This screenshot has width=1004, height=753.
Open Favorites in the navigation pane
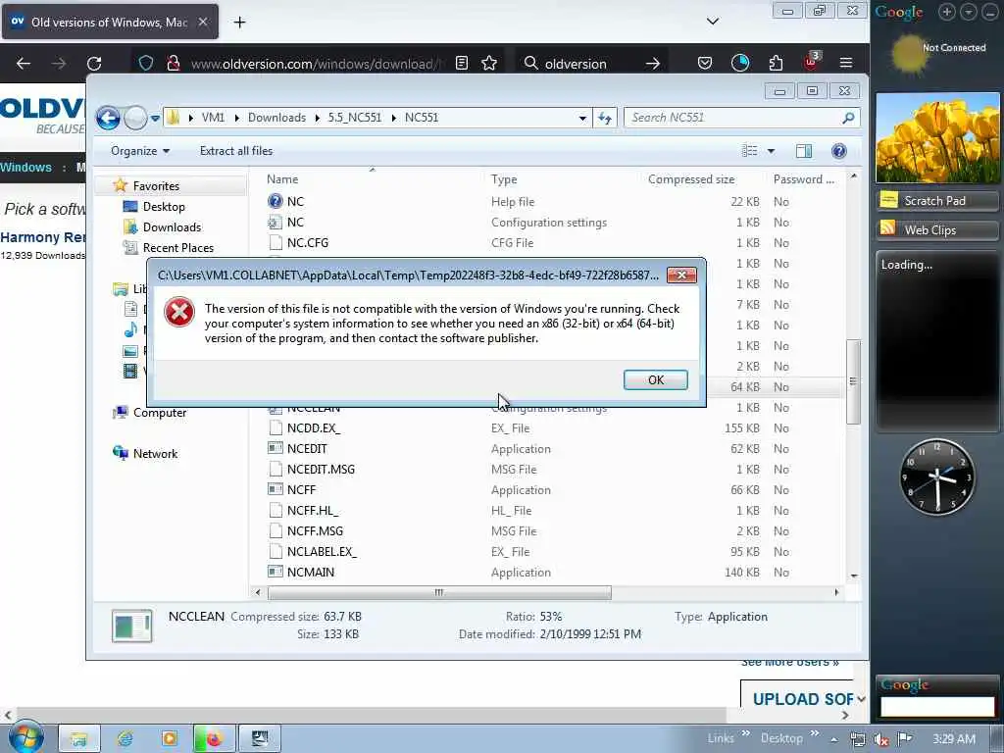click(156, 185)
